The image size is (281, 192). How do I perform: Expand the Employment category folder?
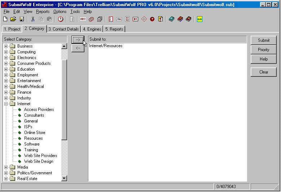pyautogui.click(x=6, y=75)
